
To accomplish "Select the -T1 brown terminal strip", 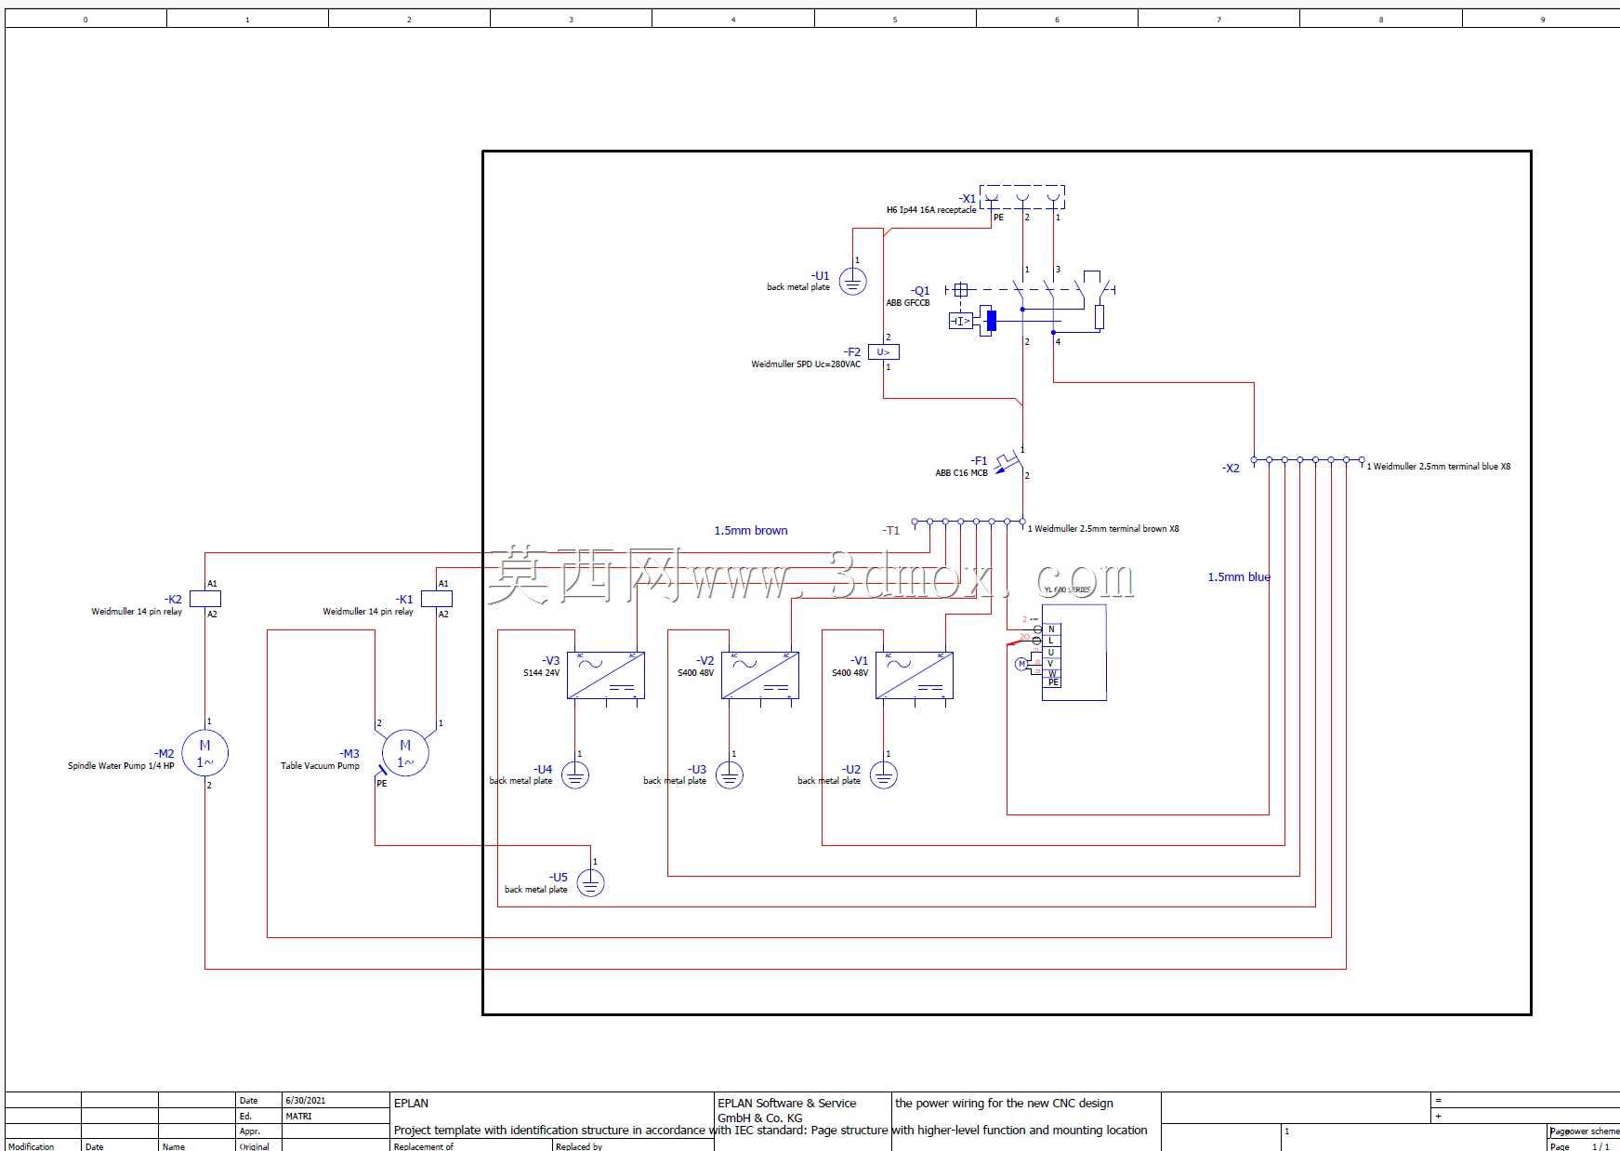I will (x=968, y=522).
